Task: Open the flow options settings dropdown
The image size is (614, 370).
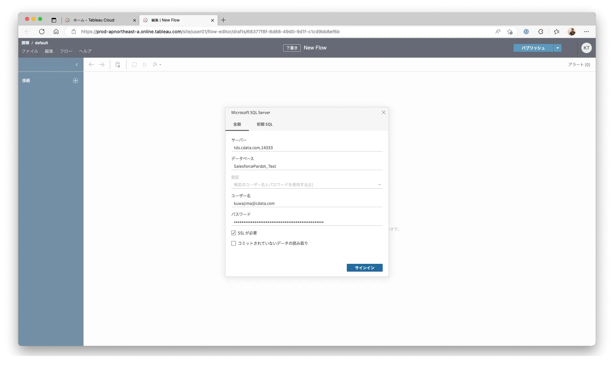Action: coord(157,64)
